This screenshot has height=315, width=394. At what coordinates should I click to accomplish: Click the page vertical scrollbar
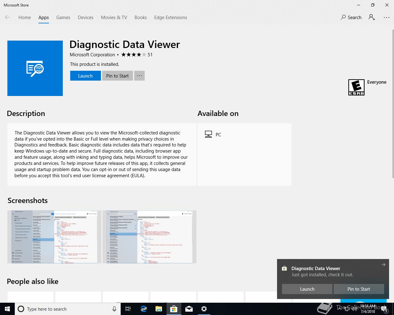(x=393, y=104)
